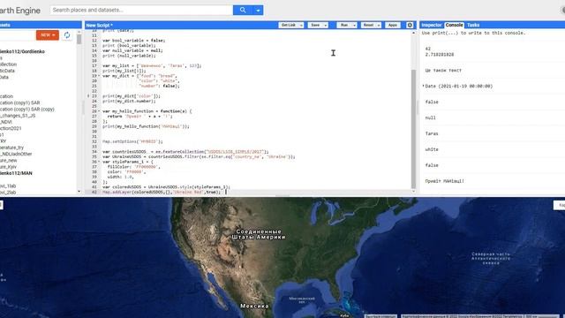Select asset 'vi_2lab'
This screenshot has width=565, height=318.
tap(8, 193)
